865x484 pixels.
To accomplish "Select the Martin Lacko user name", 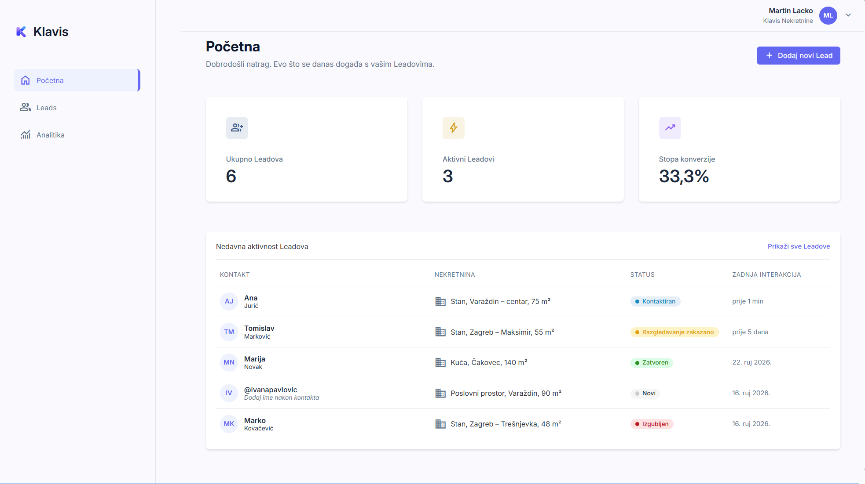I will tap(791, 11).
